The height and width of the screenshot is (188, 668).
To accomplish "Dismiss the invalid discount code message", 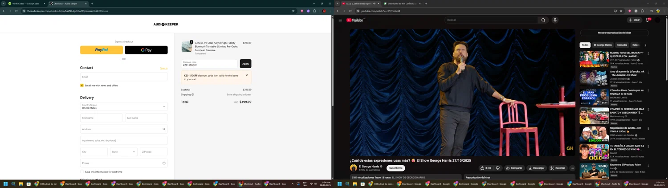I will click(x=246, y=75).
